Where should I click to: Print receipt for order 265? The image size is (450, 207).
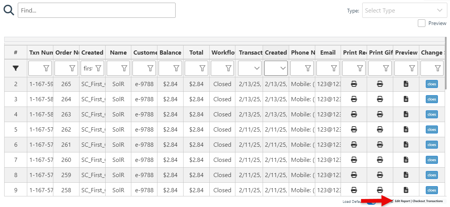click(x=354, y=84)
